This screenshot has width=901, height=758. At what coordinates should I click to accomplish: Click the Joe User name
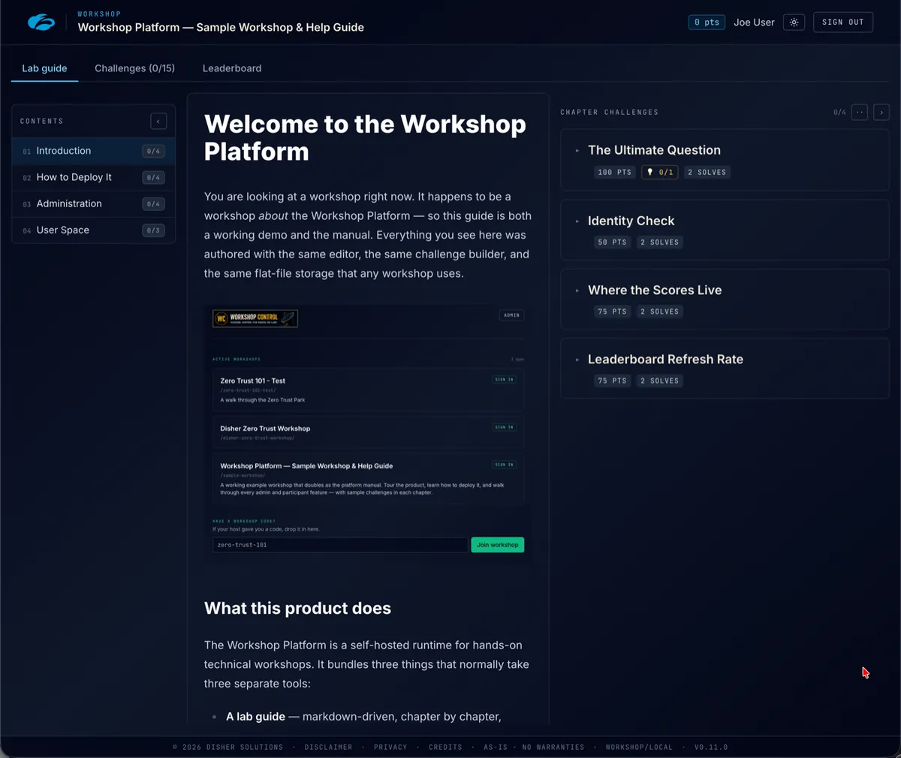[754, 23]
